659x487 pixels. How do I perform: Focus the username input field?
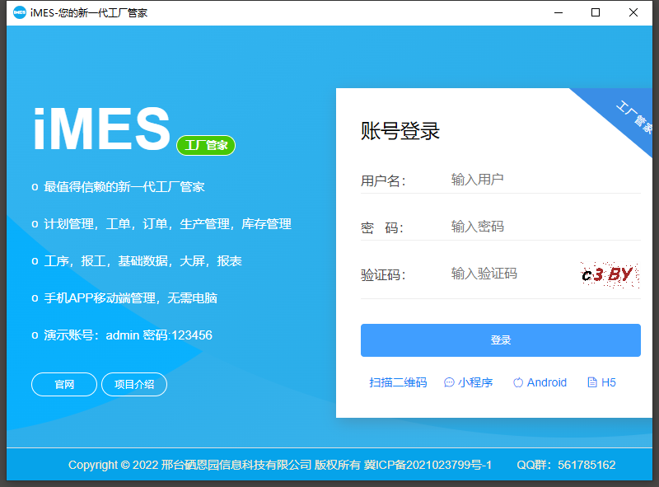pos(545,180)
